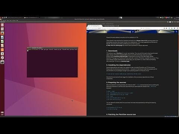Screen dimensions: 179x134
Task: Close the Download ParaView tab
Action: [116, 26]
